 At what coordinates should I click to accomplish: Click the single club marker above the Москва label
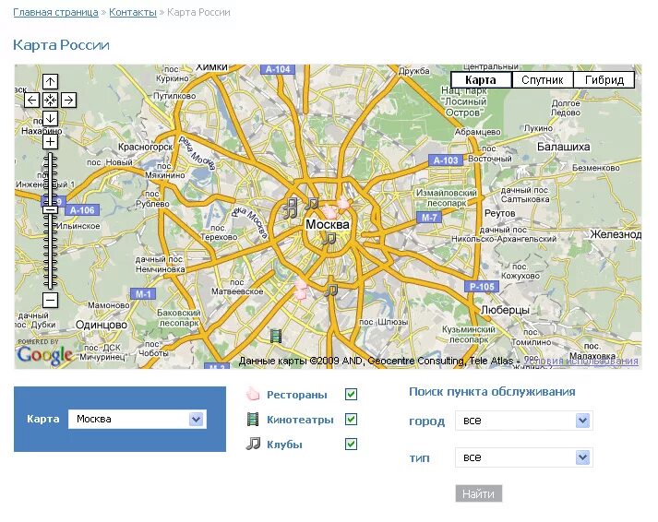pos(311,204)
